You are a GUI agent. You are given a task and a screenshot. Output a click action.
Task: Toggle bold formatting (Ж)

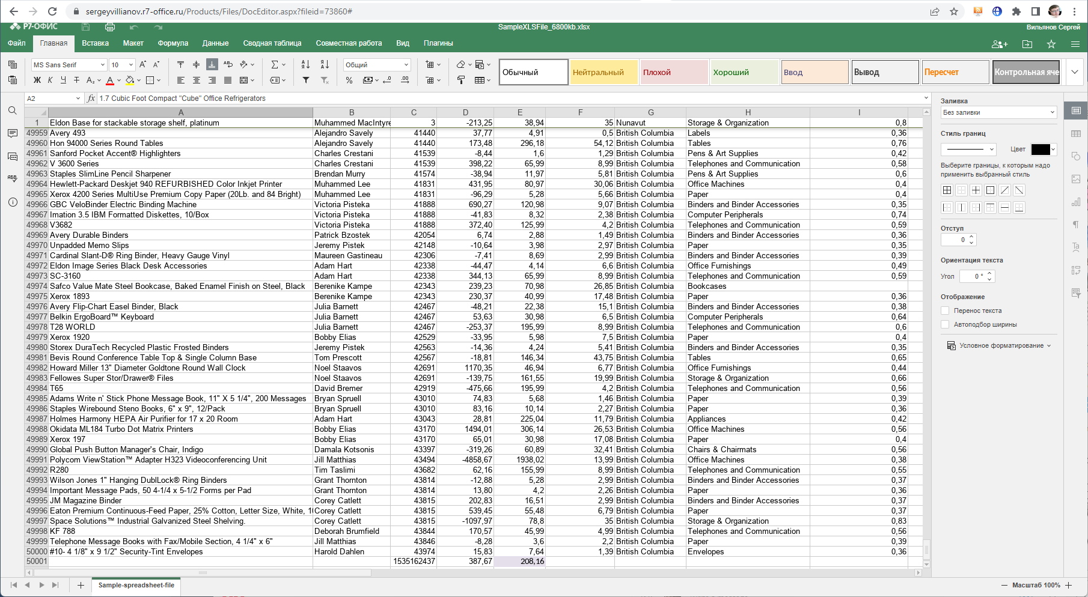click(37, 80)
